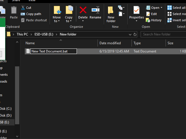Click the Paste shortcut icon
Screen dimensions: 186x139
click(x=23, y=20)
